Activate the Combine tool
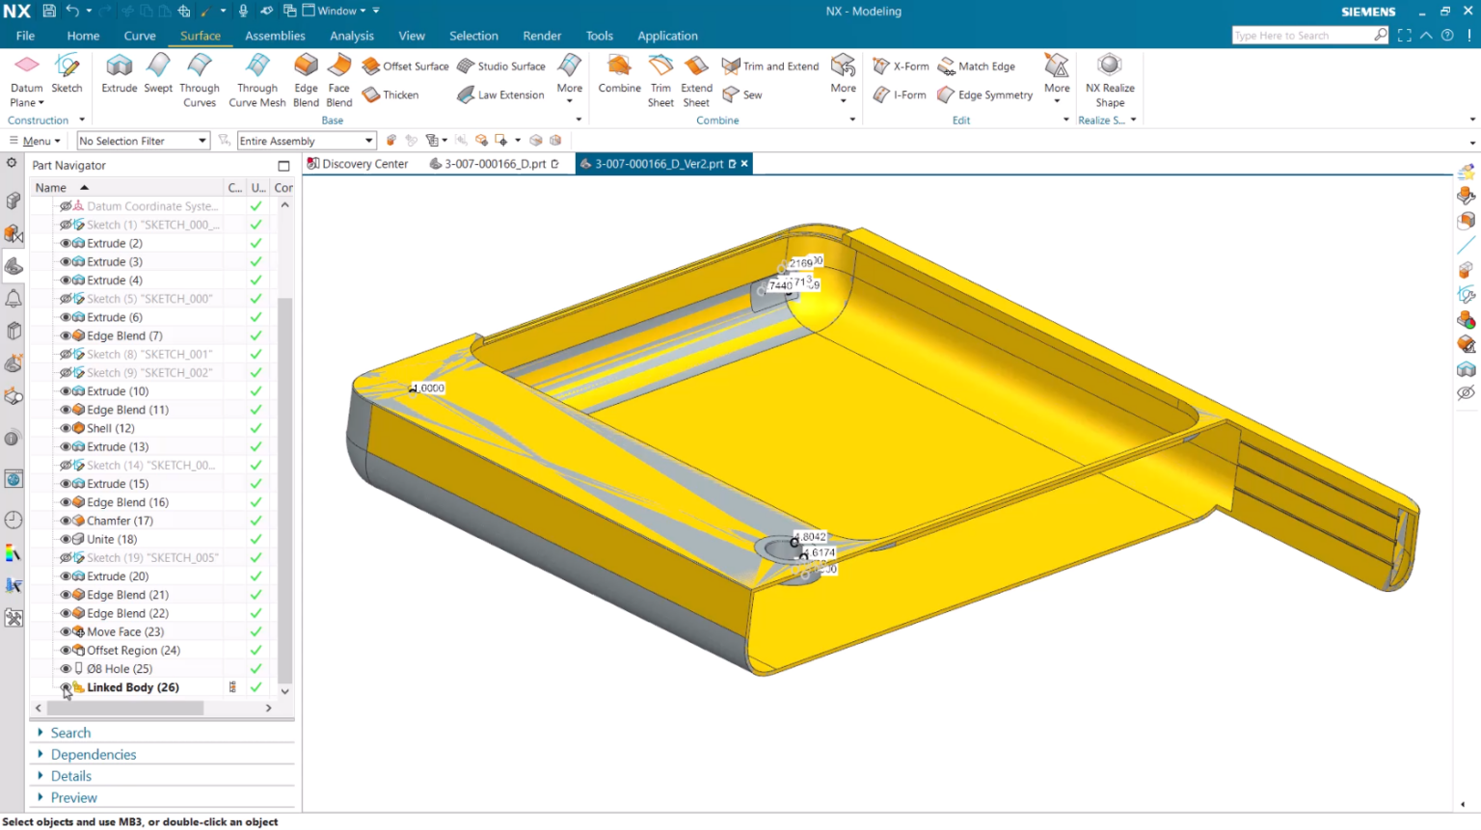This screenshot has width=1481, height=830. (x=619, y=75)
